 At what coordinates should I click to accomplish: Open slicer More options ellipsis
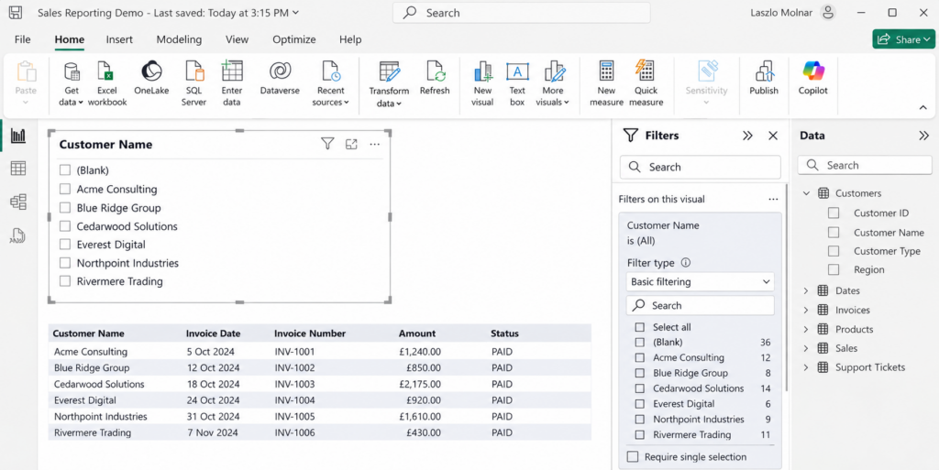375,144
